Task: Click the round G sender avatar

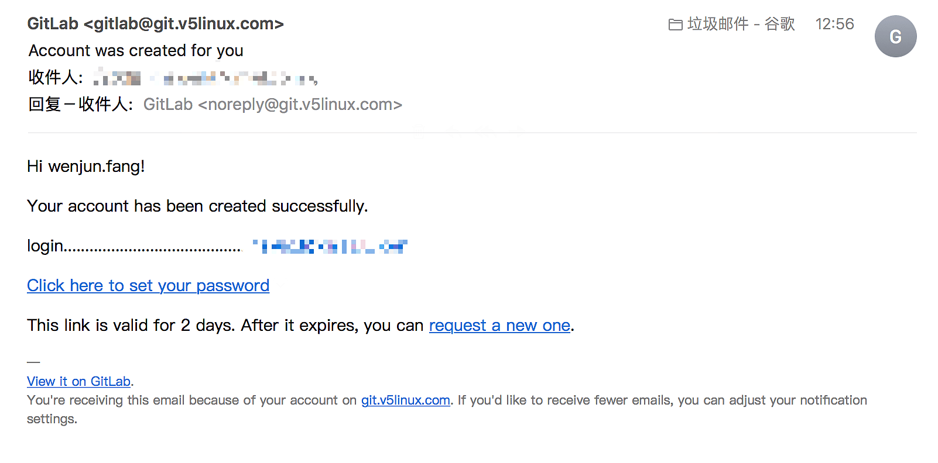Action: coord(895,36)
